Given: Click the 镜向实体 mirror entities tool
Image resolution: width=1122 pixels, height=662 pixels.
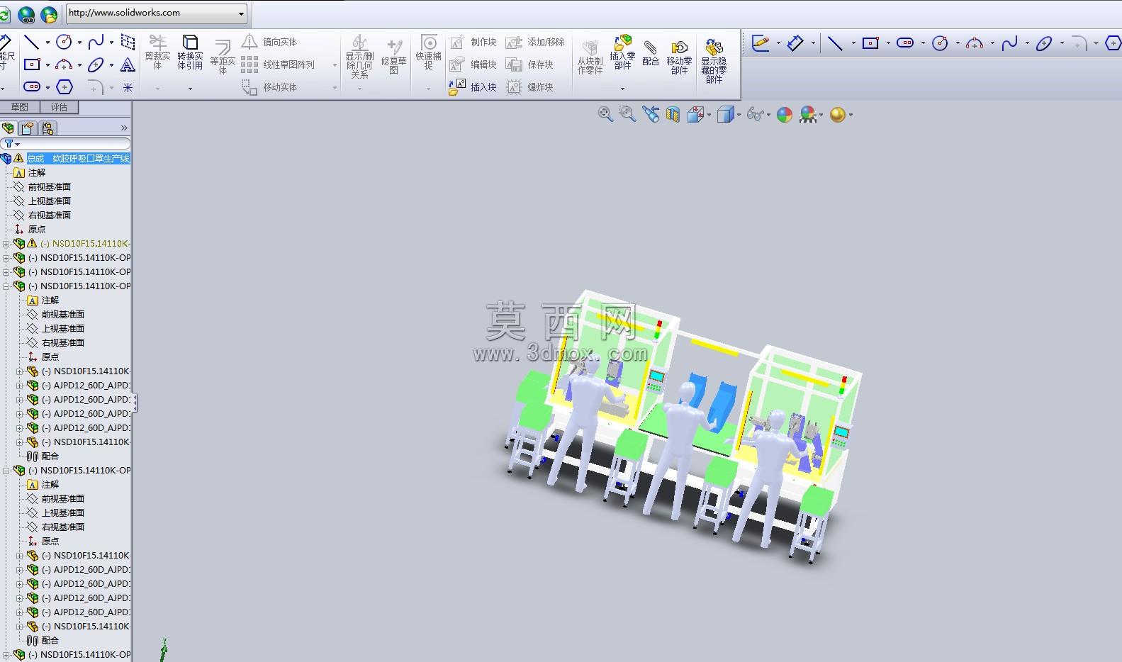Looking at the screenshot, I should [271, 42].
